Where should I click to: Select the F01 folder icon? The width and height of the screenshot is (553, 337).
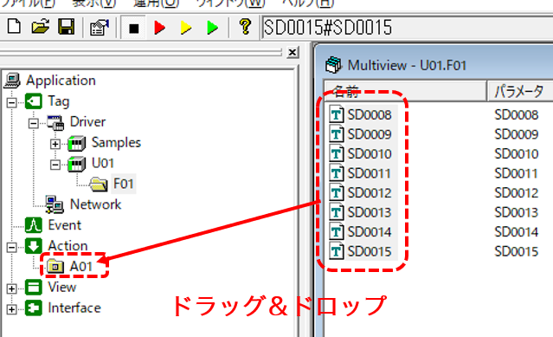pos(99,185)
